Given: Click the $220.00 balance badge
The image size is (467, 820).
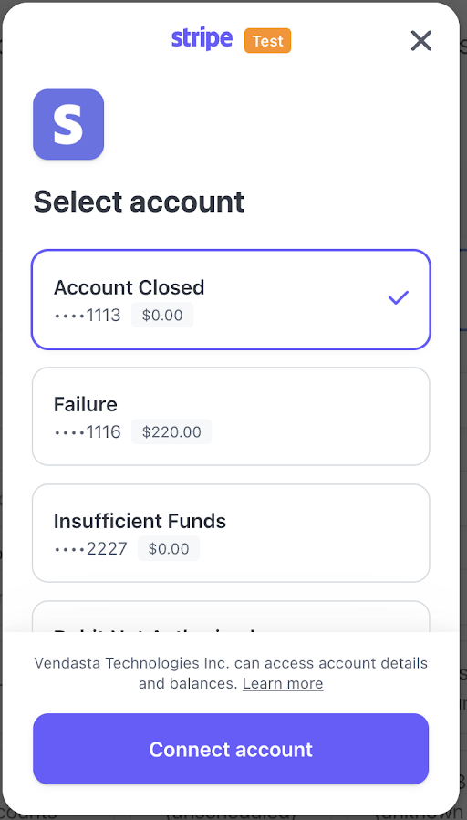Looking at the screenshot, I should point(171,432).
